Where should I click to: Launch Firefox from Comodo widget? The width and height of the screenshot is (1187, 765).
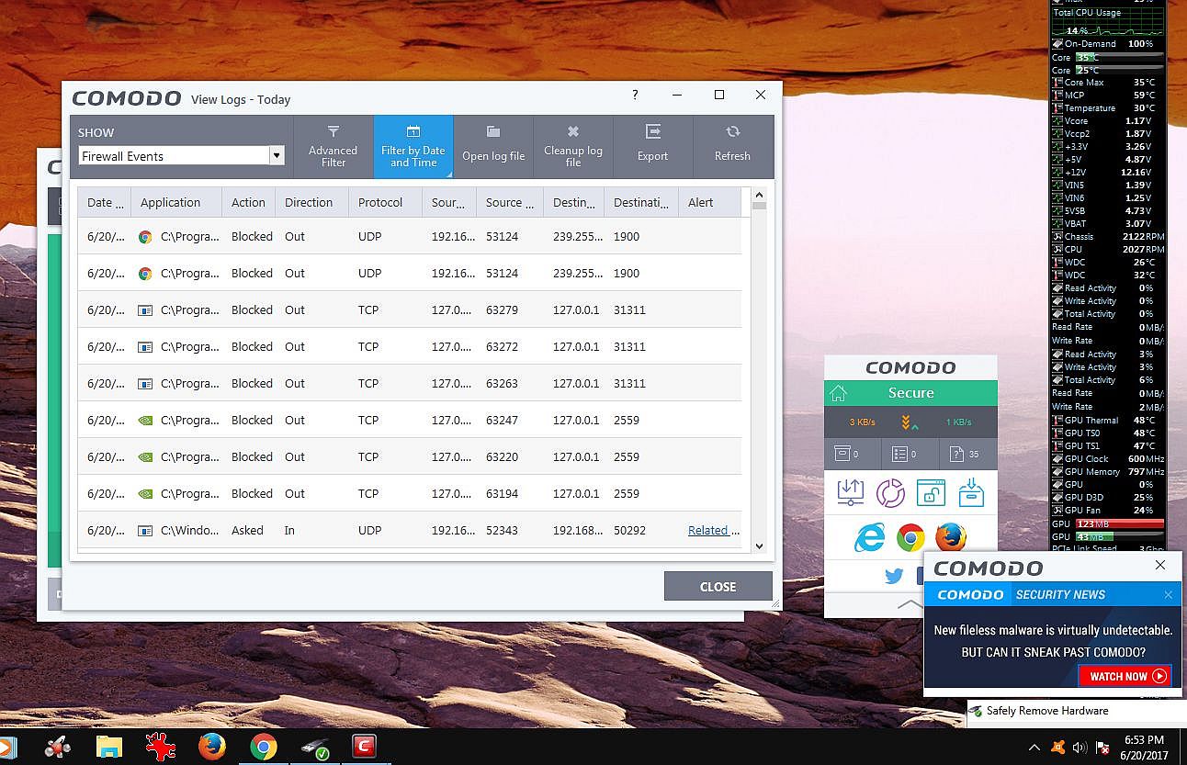(x=951, y=537)
